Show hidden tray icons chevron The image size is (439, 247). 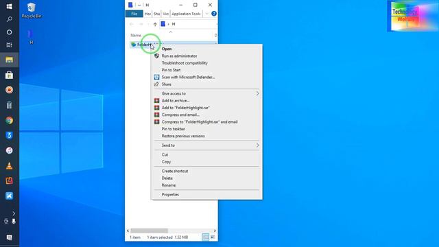[x=14, y=213]
